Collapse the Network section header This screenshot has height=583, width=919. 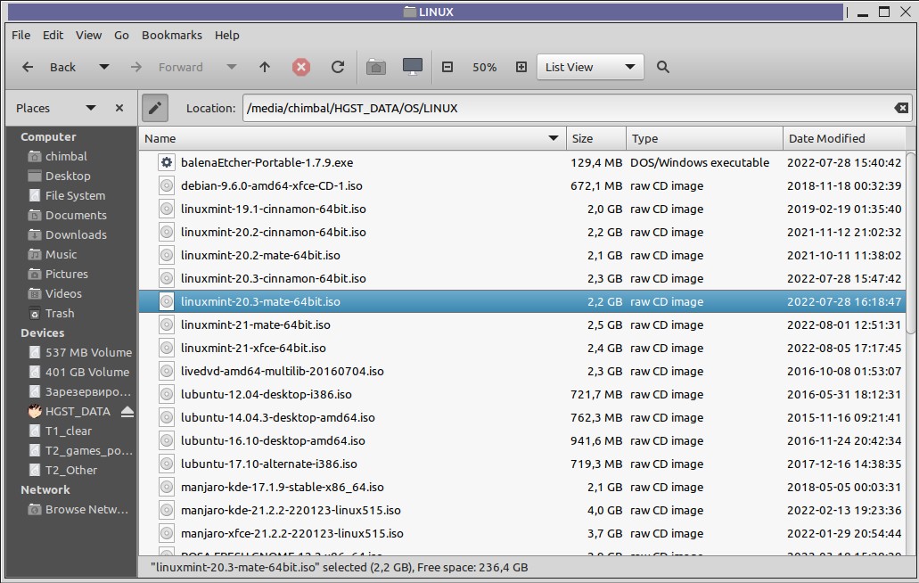(x=45, y=489)
